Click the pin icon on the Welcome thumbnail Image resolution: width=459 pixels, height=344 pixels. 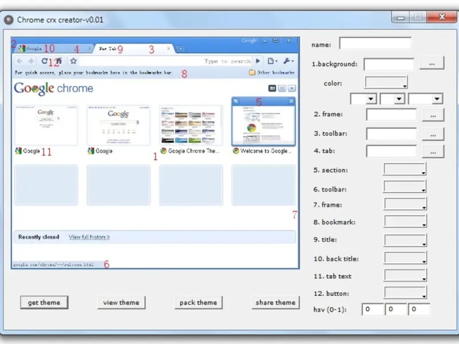(236, 101)
